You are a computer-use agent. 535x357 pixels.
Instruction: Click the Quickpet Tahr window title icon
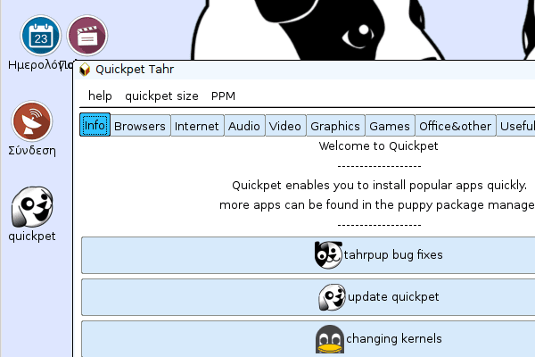[85, 70]
